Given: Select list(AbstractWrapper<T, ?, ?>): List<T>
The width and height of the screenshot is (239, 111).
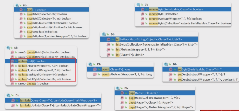Looking at the screenshot, I should coord(149,50).
